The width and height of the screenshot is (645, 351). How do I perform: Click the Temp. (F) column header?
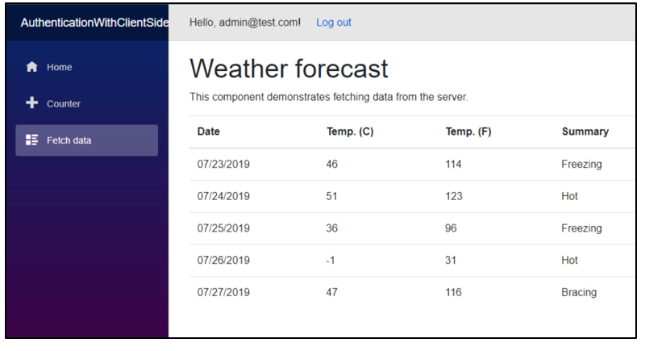point(468,132)
